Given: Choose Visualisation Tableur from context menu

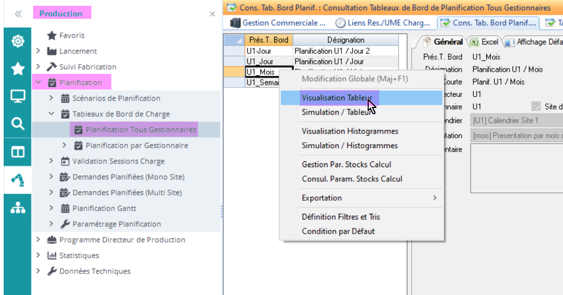Looking at the screenshot, I should tap(337, 97).
